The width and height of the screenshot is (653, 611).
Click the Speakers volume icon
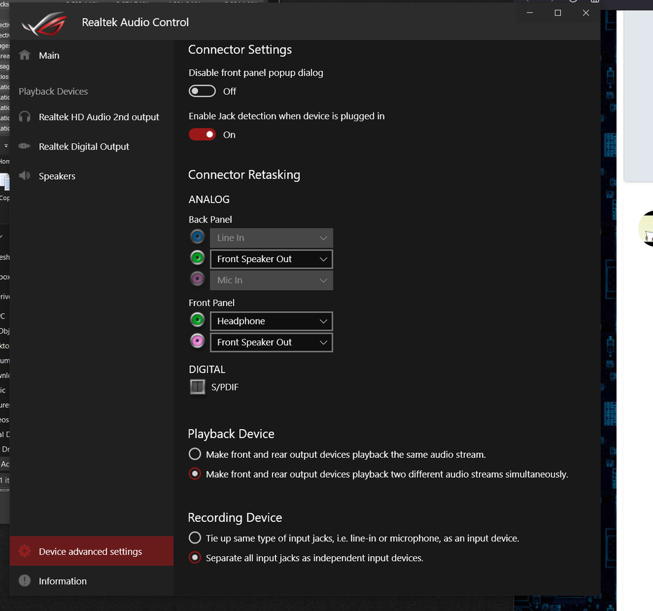[x=25, y=176]
